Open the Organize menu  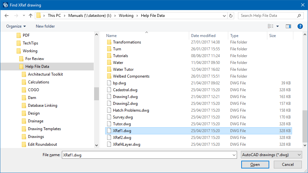(16, 26)
